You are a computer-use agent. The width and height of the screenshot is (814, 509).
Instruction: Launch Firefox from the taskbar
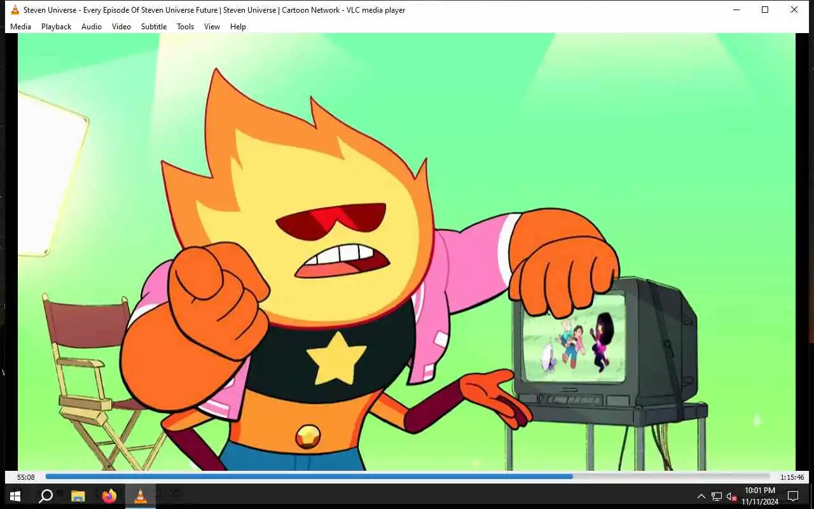[x=109, y=496]
